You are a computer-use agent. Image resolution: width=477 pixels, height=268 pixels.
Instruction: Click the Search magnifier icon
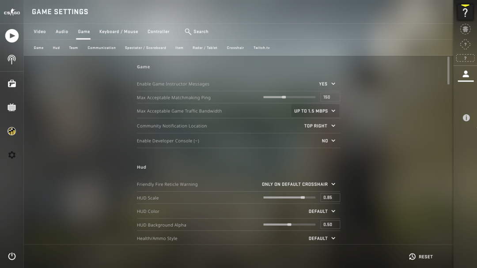[188, 32]
